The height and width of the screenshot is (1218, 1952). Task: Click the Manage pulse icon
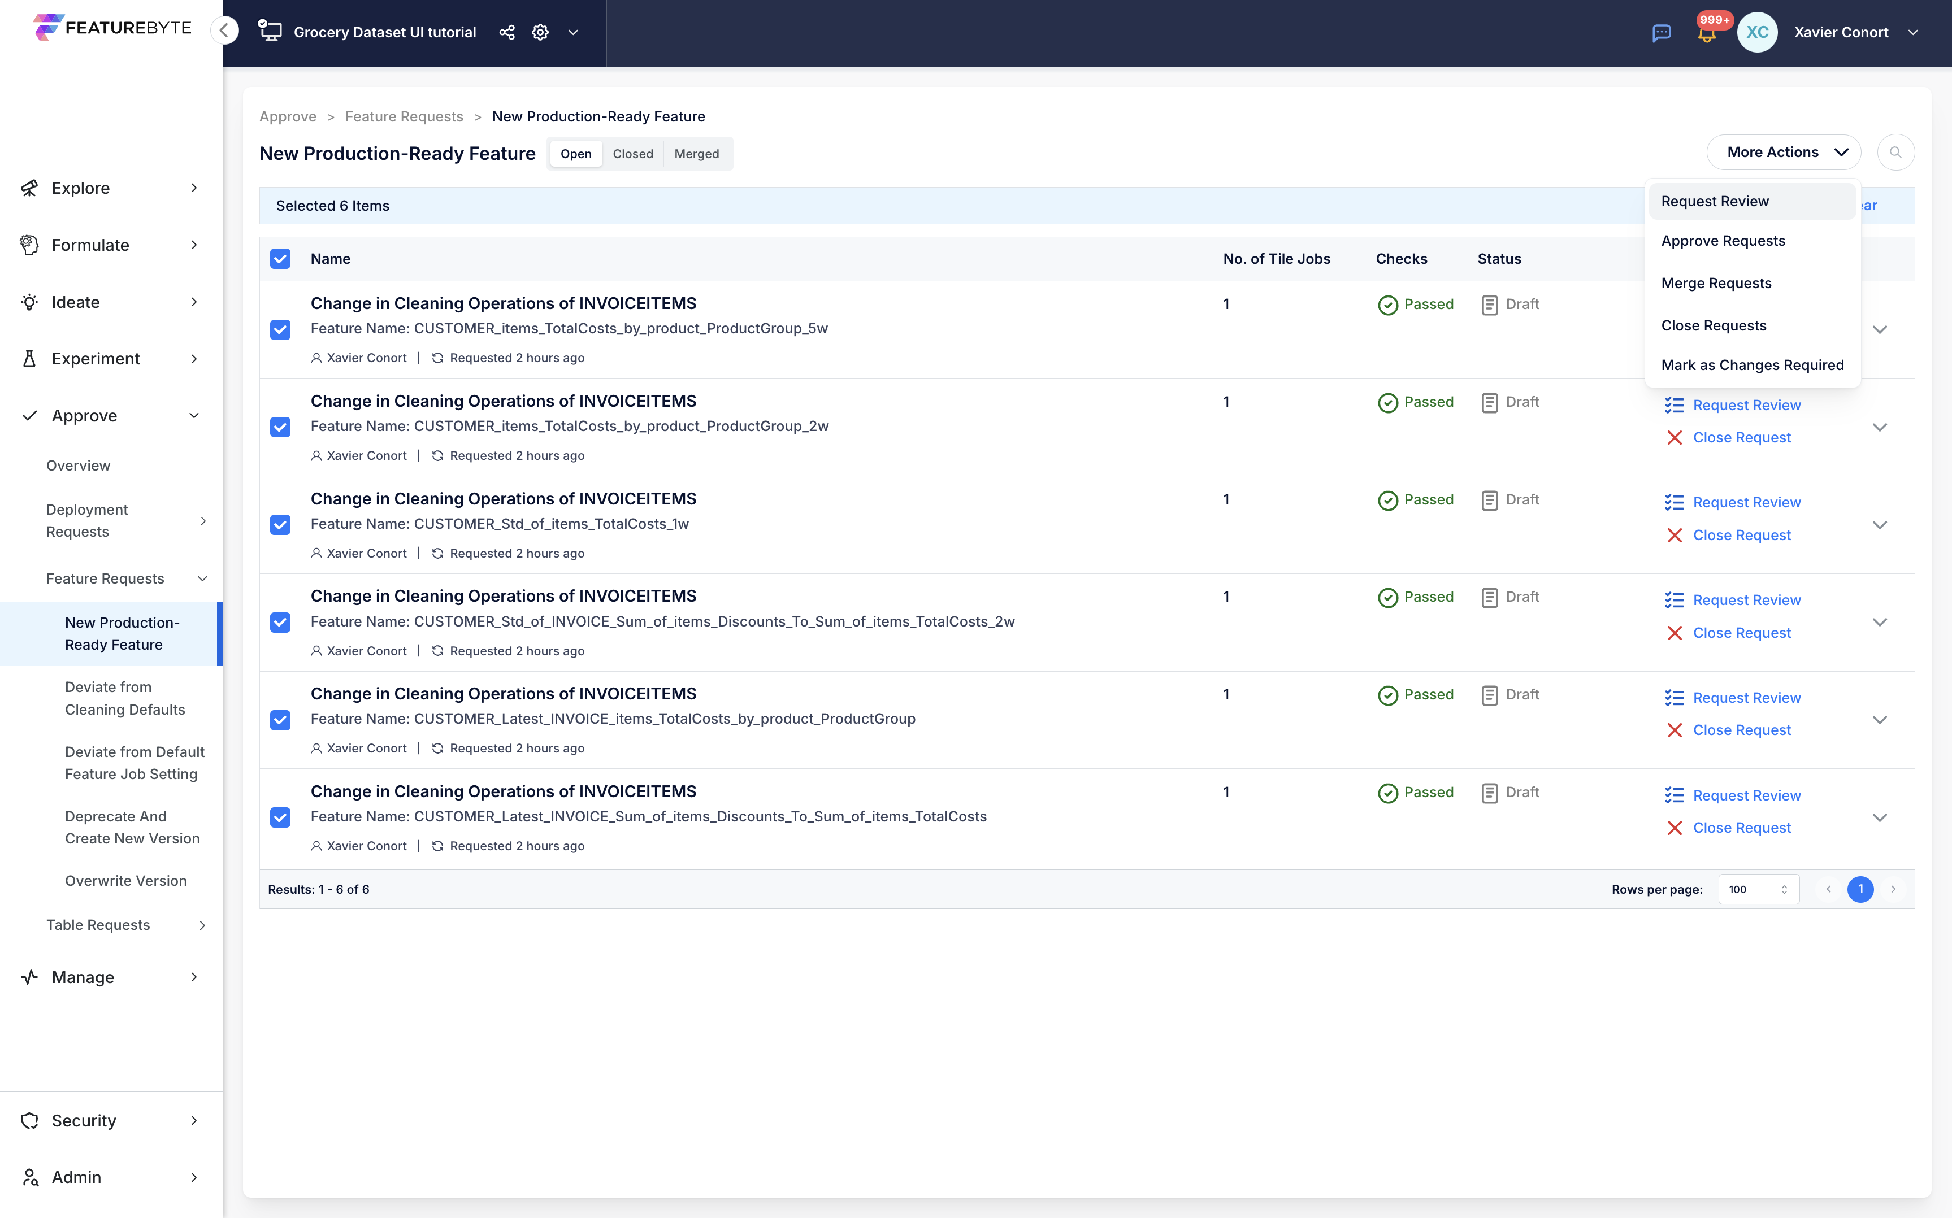point(29,977)
